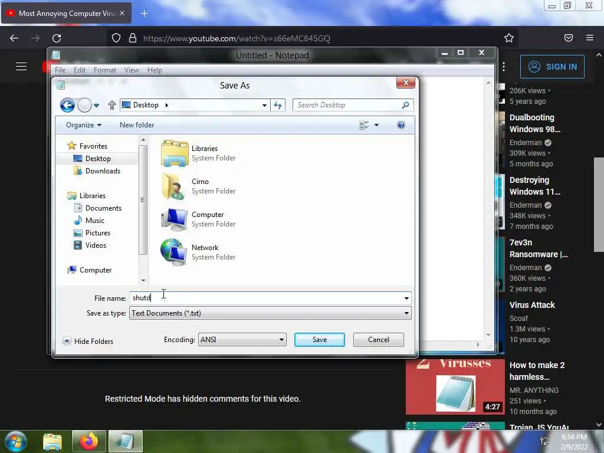Screen dimensions: 604x453
Task: Click the Up one level arrow icon
Action: click(111, 105)
